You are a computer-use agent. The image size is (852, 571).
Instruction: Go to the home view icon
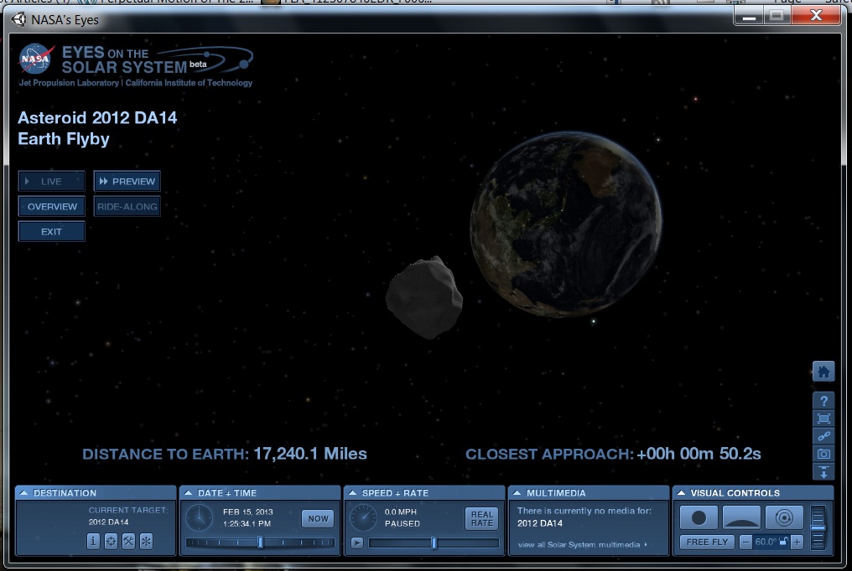823,372
